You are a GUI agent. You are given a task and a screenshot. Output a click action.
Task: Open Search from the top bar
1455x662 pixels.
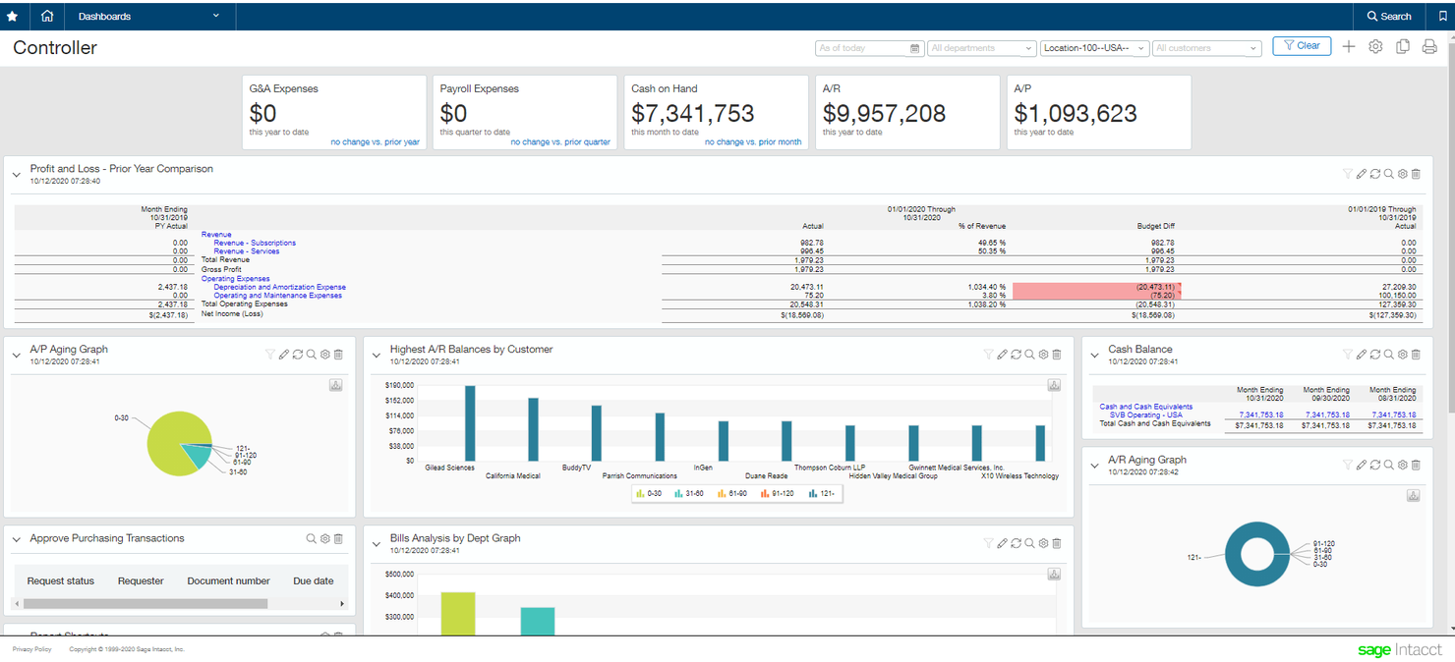pos(1389,16)
